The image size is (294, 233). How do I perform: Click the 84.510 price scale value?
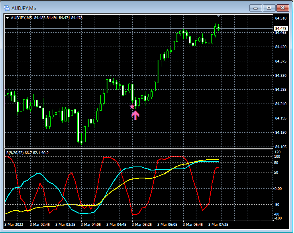point(281,18)
